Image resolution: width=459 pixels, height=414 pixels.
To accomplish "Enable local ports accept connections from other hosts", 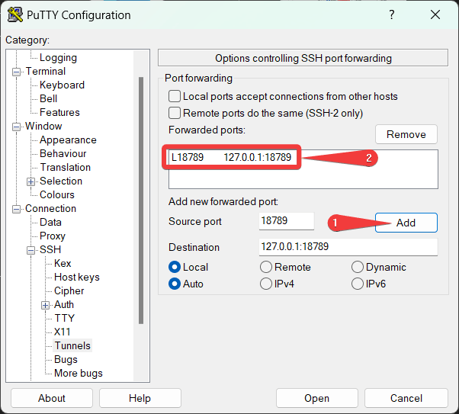I will [175, 97].
